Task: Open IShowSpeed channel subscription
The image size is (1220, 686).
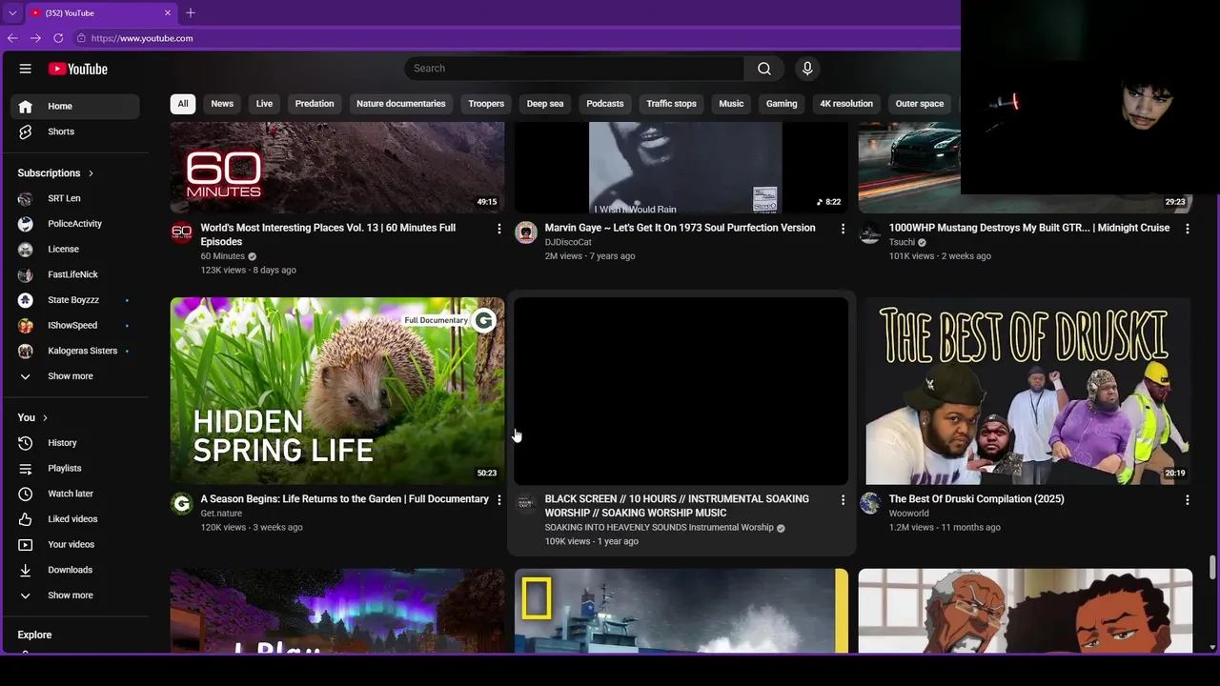Action: [x=74, y=326]
